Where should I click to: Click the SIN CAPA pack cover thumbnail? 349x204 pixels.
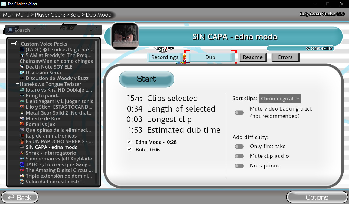(125, 36)
